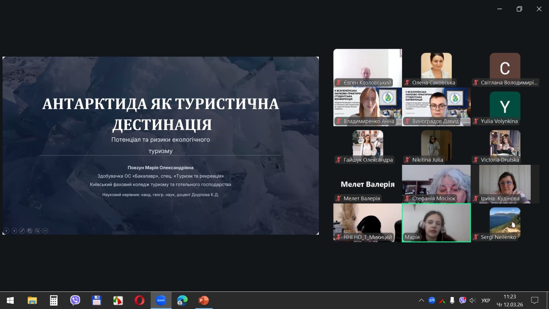The image size is (549, 309).
Task: Click the muted mic icon for Олена Саковська
Action: [407, 82]
